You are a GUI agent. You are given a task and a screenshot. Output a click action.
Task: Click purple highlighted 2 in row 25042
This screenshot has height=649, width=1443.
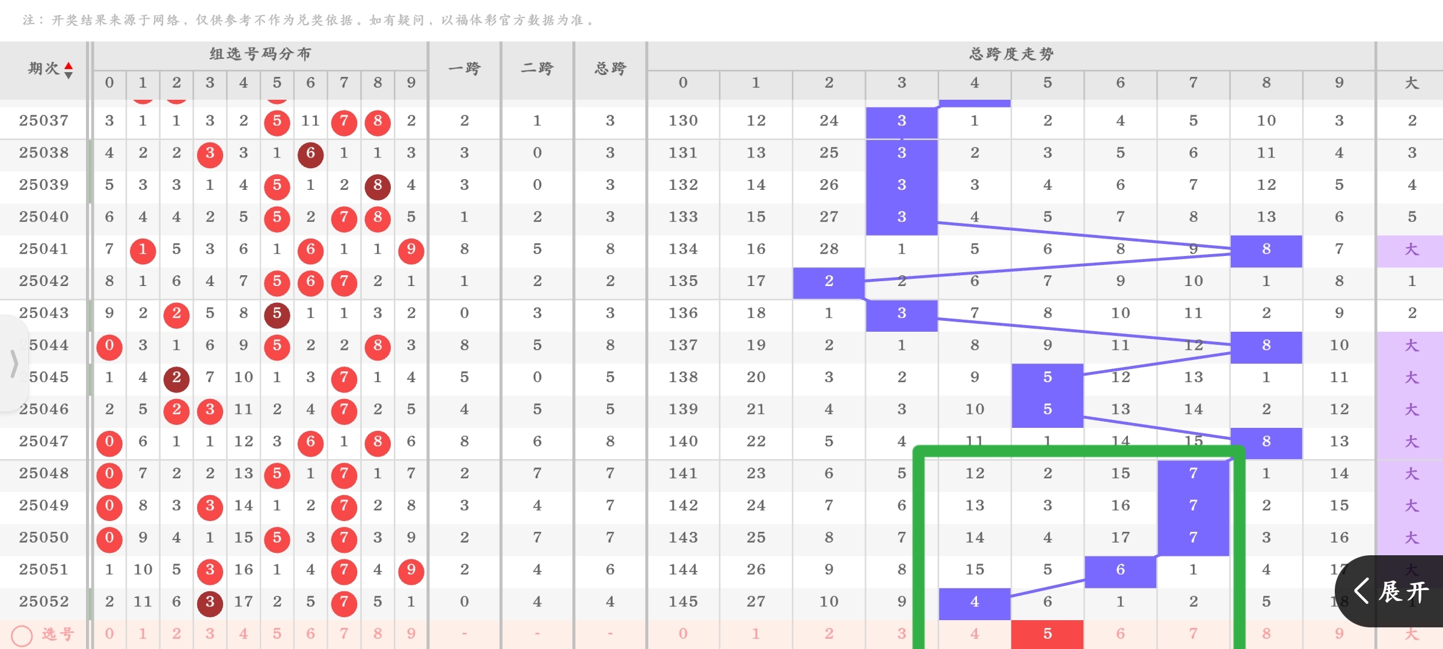coord(829,282)
